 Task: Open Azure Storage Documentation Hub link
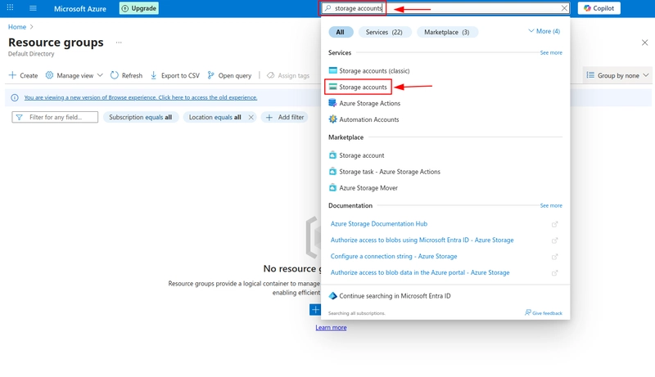pyautogui.click(x=379, y=224)
